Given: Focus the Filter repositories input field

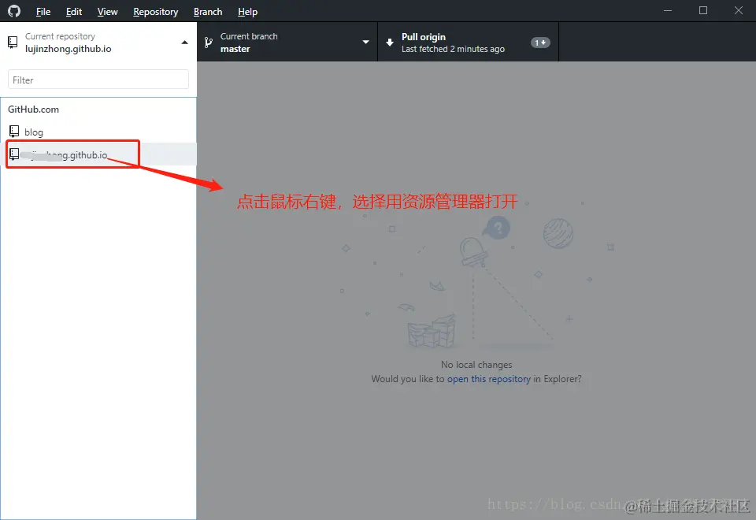Looking at the screenshot, I should point(98,80).
